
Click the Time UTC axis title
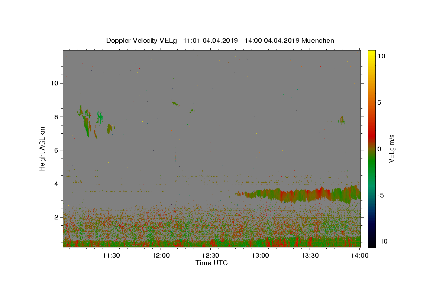(211, 263)
